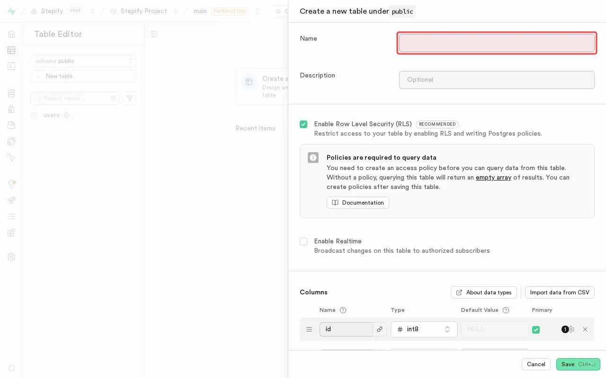Type in the table Name field
606x378 pixels.
click(x=497, y=43)
